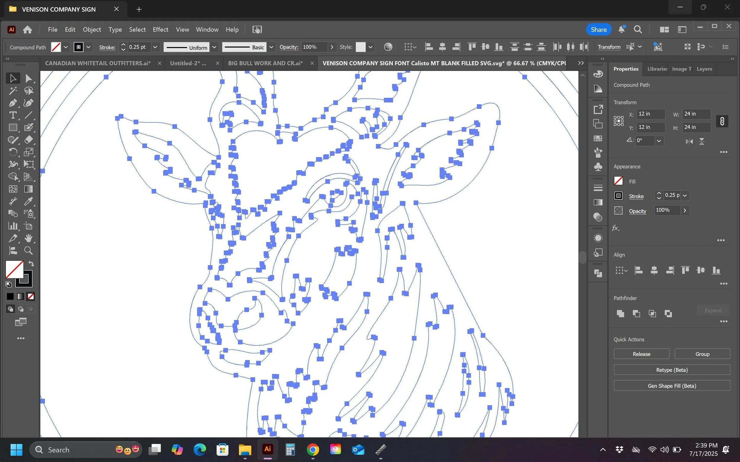
Task: Toggle constrain width and height proportions
Action: (722, 121)
